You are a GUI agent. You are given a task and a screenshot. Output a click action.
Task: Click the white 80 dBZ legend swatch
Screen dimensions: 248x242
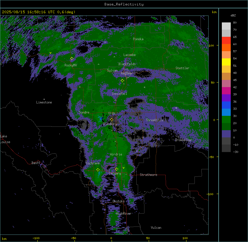226,26
